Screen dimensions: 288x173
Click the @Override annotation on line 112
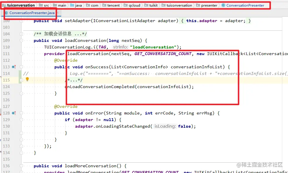tap(66, 60)
